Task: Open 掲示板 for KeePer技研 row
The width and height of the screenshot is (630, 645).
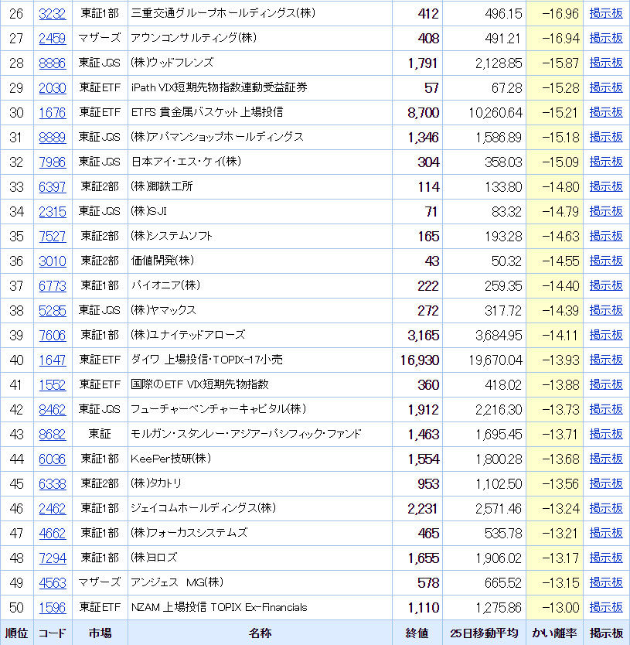Action: point(606,459)
